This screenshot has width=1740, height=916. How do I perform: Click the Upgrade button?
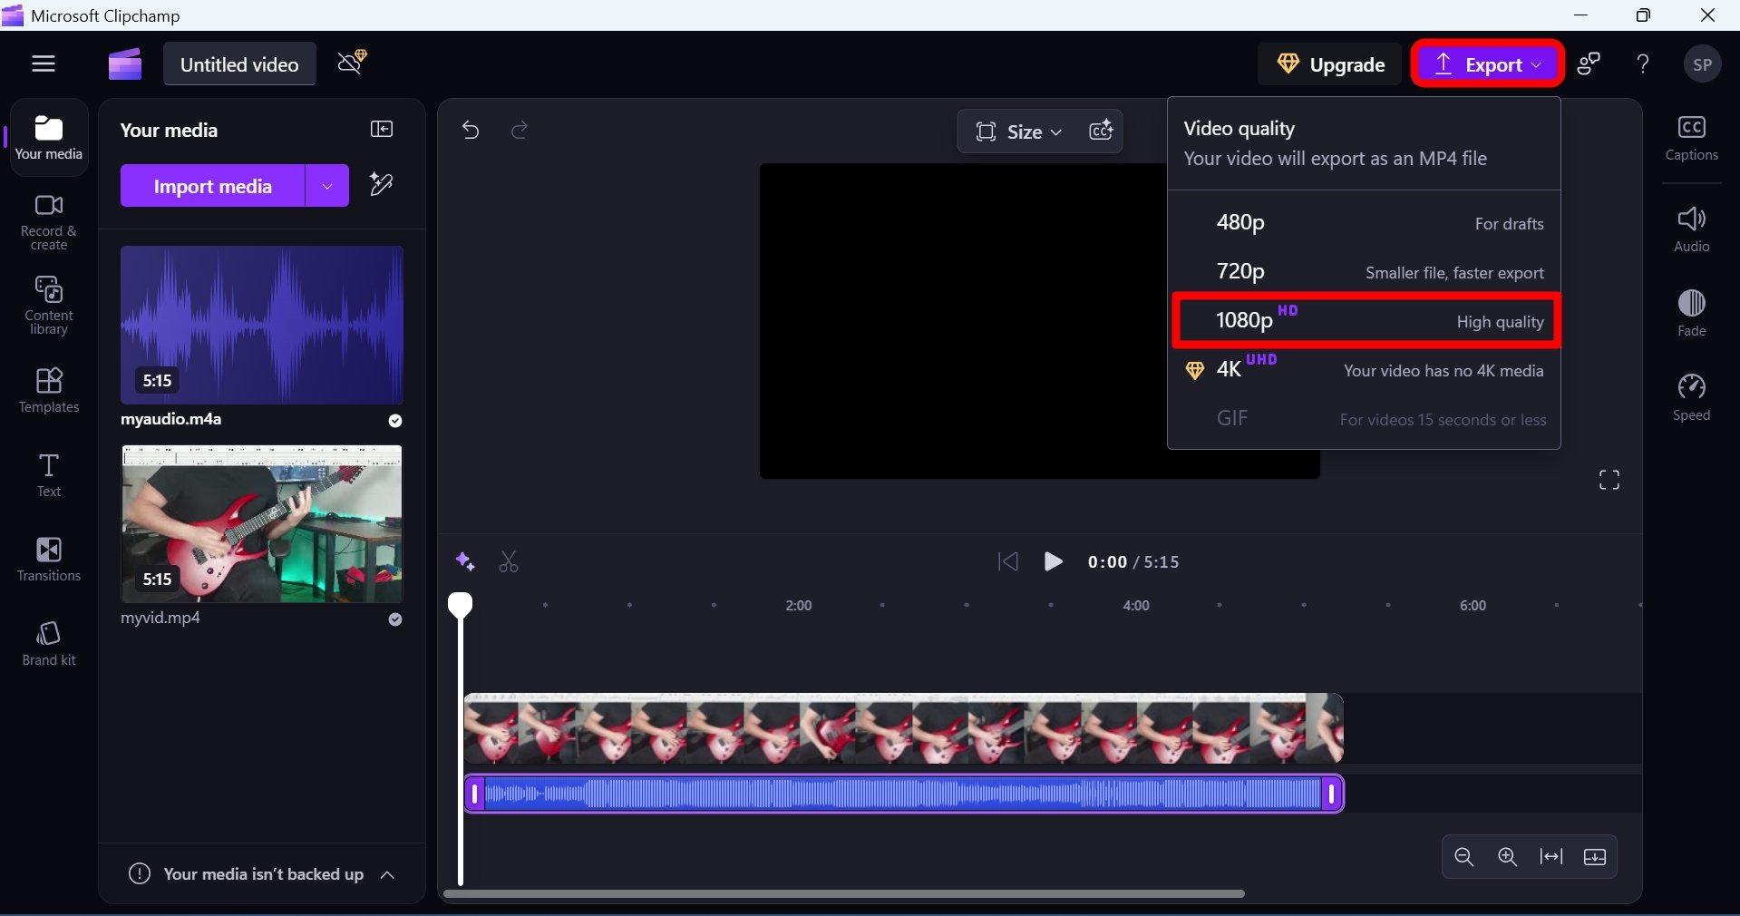(x=1330, y=64)
